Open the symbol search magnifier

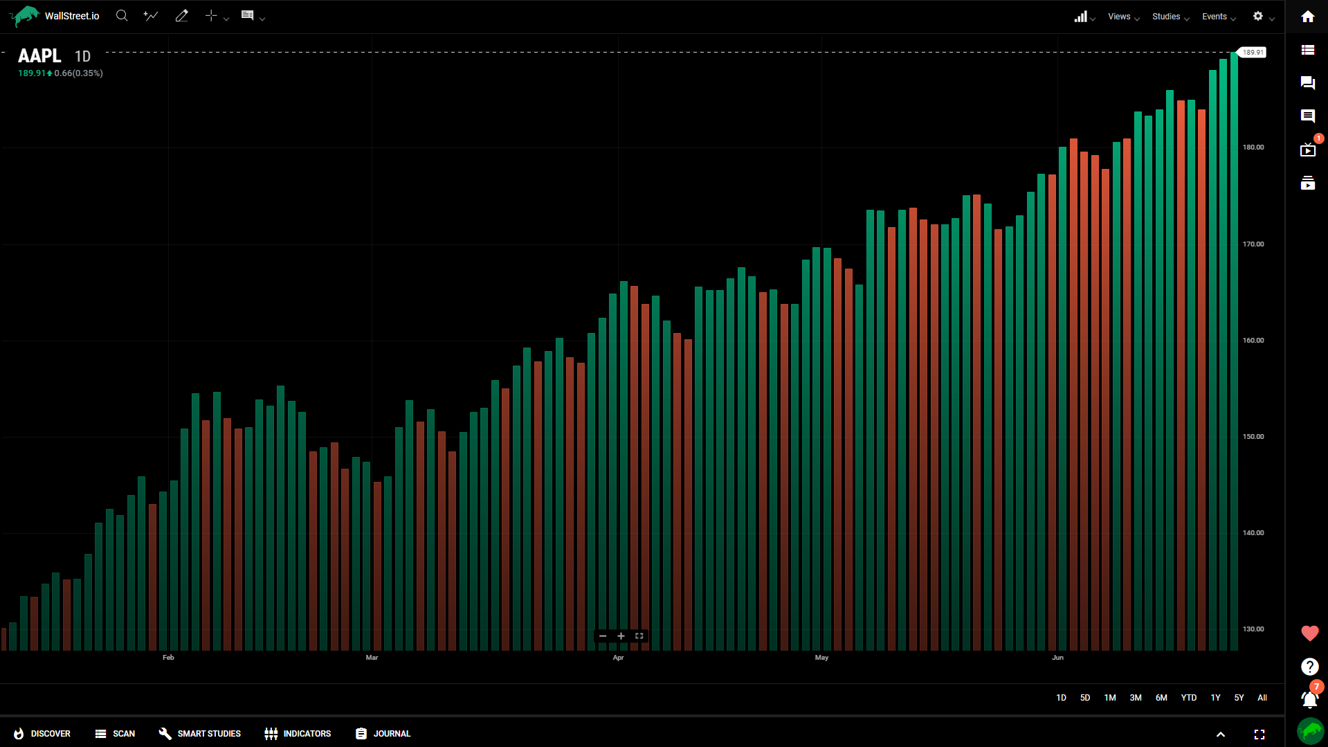coord(122,16)
